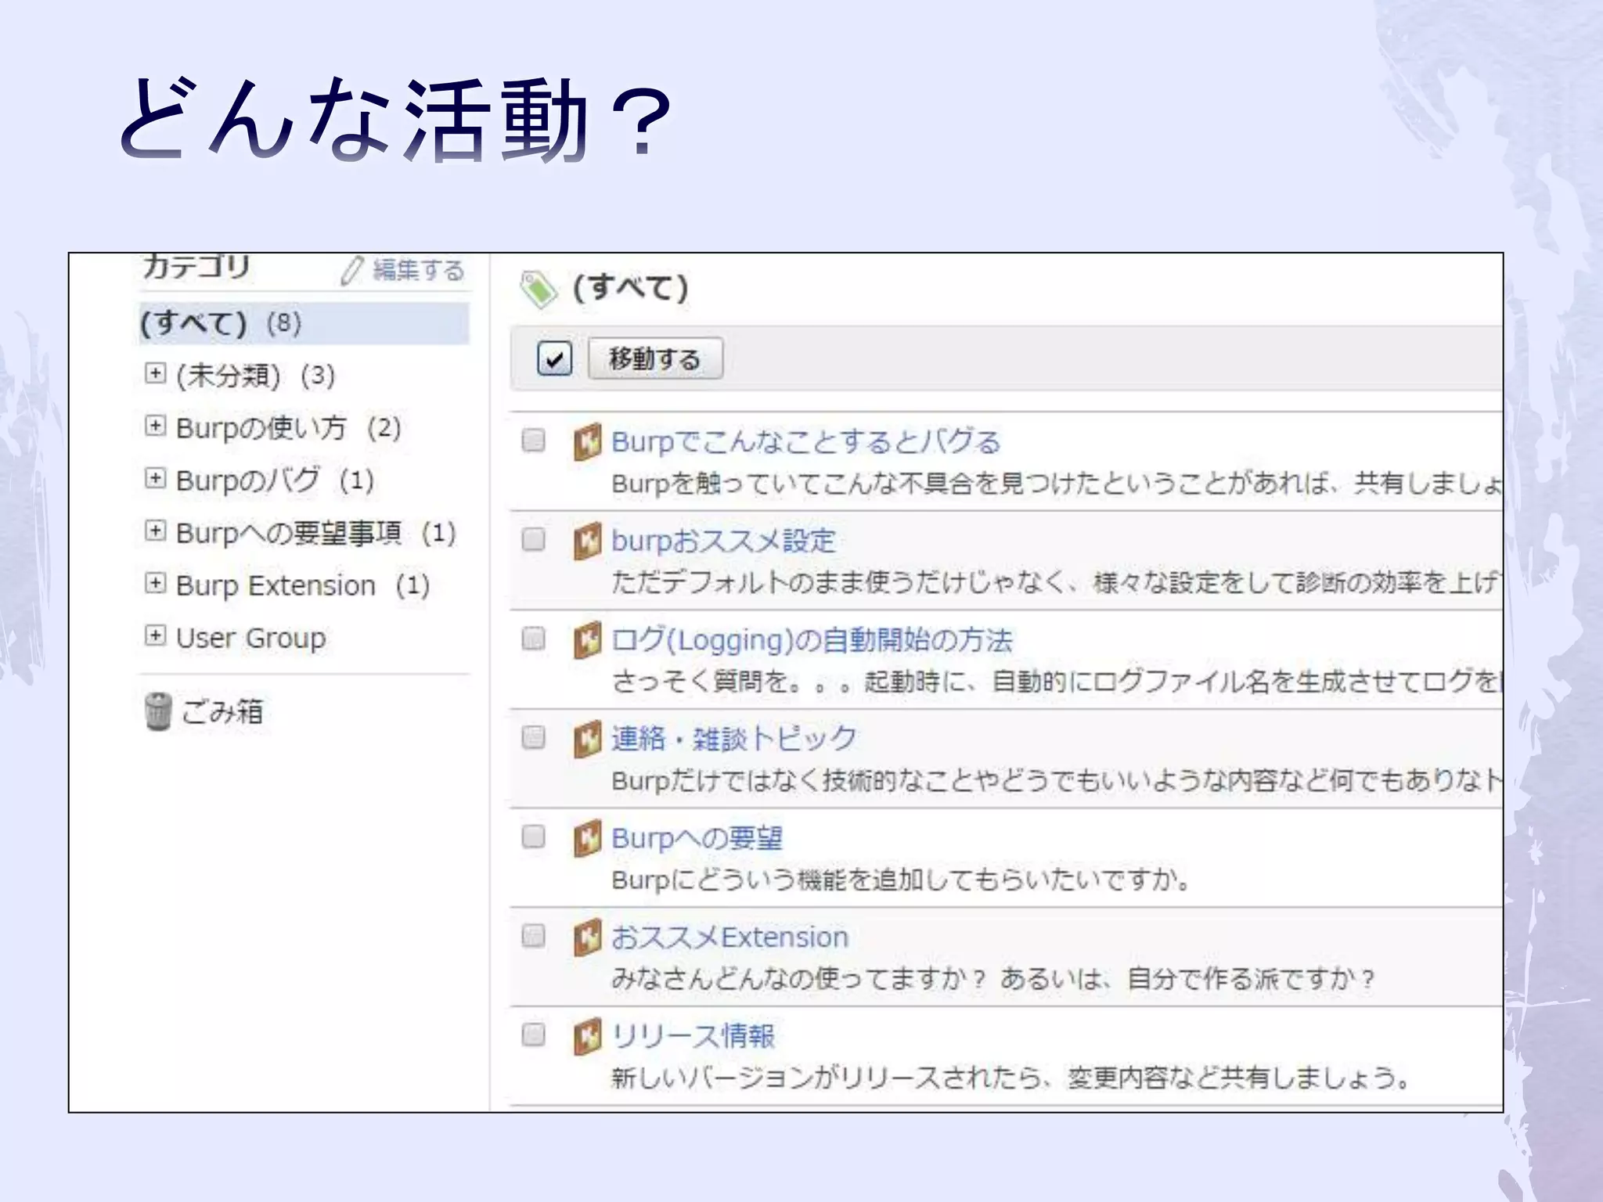Click topic icon beside burpおススメ設定
The width and height of the screenshot is (1603, 1202).
pos(587,541)
